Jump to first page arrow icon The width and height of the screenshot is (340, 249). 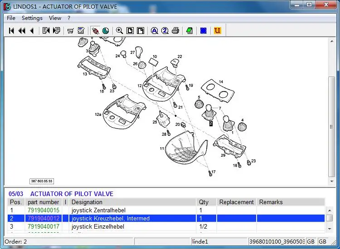pos(11,31)
